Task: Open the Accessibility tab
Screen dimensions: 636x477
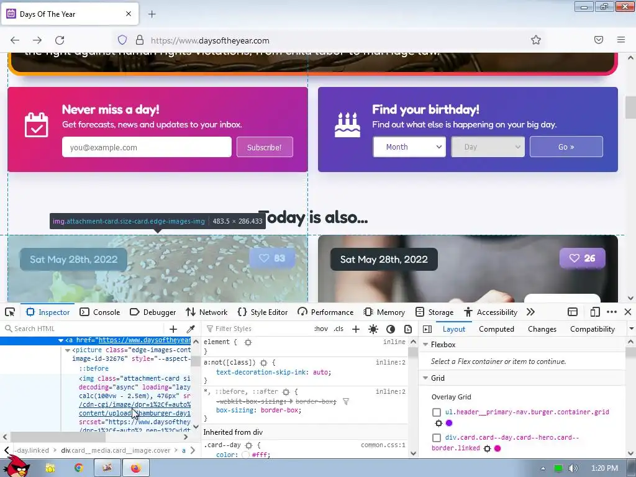Action: click(x=491, y=312)
